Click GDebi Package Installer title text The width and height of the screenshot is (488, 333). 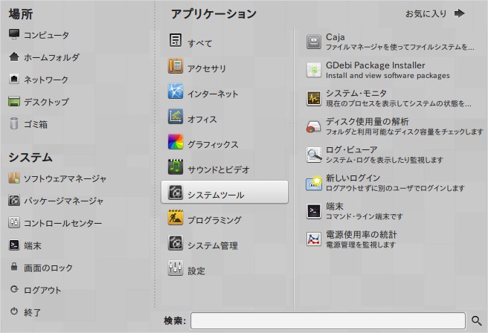pyautogui.click(x=376, y=65)
